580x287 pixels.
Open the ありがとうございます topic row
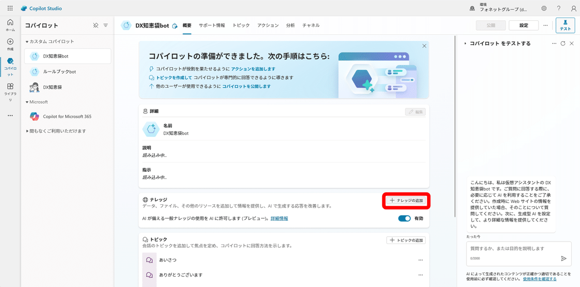point(284,275)
